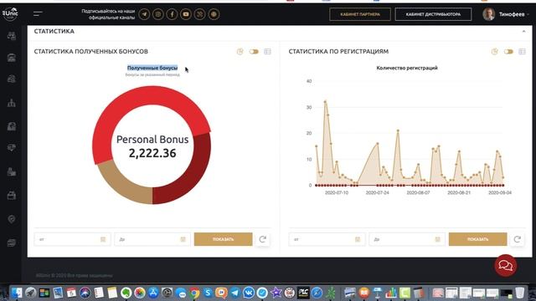This screenshot has height=301, width=536.
Task: Switch registration statistics to table view icon
Action: 522,52
